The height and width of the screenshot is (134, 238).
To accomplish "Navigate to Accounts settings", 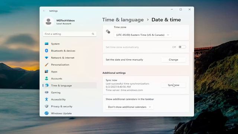I will coord(70,79).
